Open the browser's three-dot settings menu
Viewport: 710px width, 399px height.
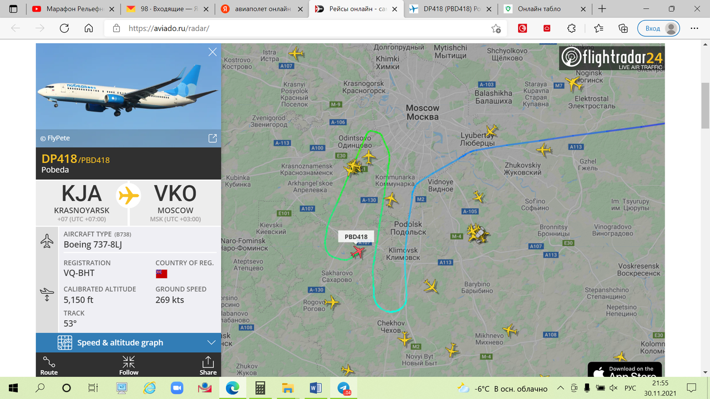click(x=694, y=28)
